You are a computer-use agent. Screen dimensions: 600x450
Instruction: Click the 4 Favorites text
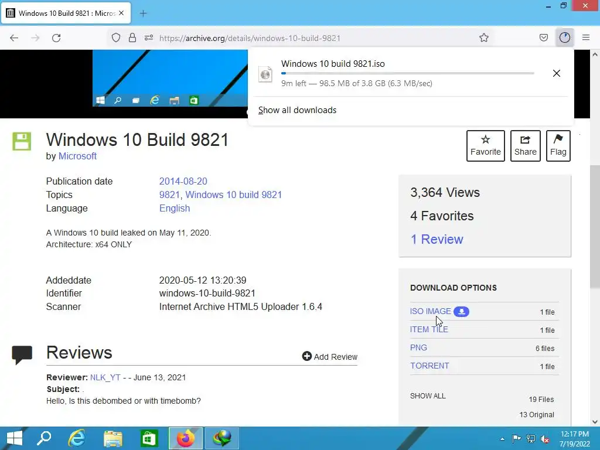point(442,216)
